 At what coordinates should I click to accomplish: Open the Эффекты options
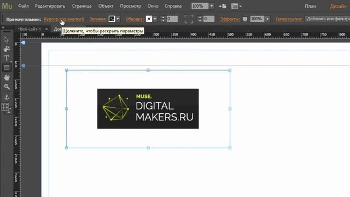click(x=230, y=19)
